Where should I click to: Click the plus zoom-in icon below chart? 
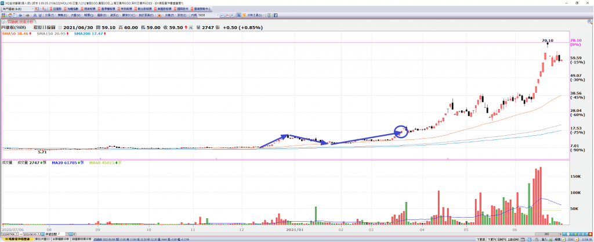click(575, 234)
